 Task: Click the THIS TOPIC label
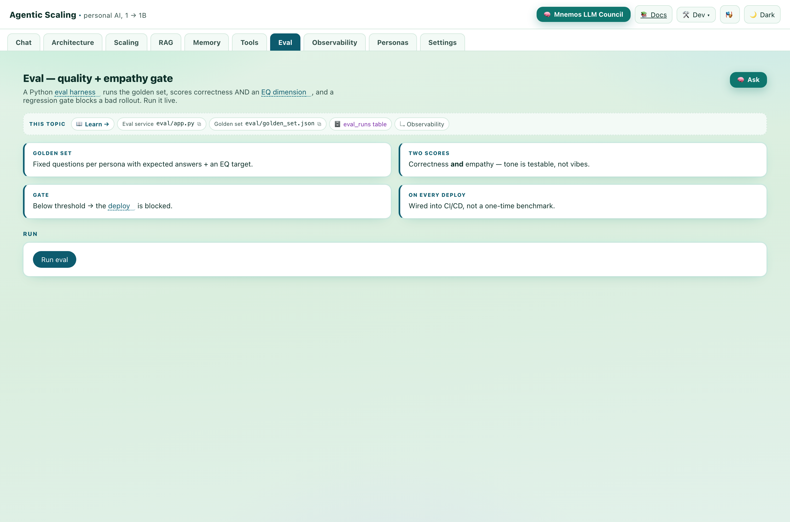click(x=47, y=124)
